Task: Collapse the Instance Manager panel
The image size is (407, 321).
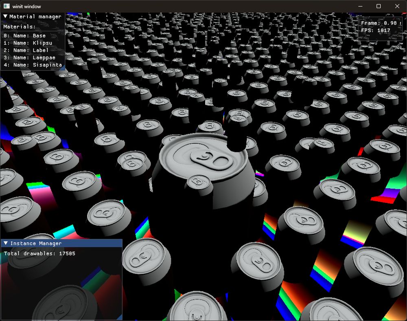Action: pos(6,243)
